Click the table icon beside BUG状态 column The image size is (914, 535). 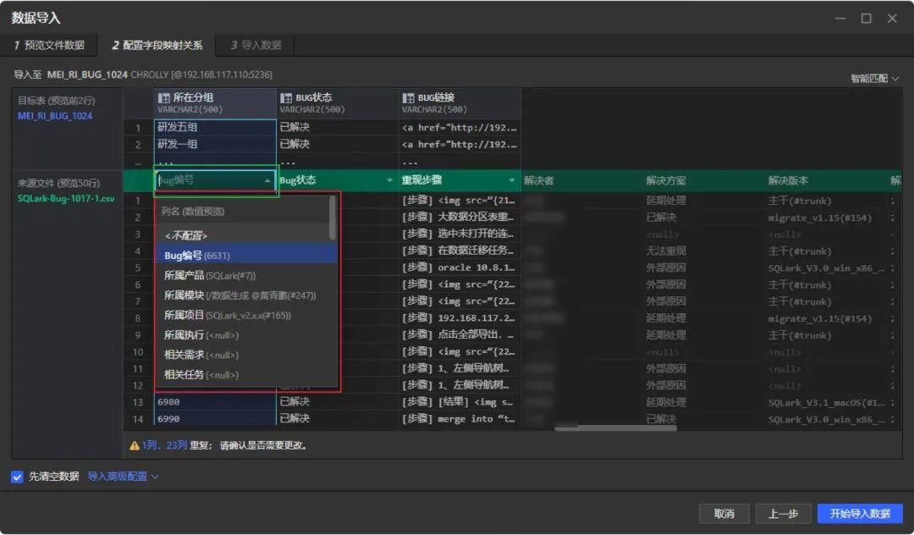pyautogui.click(x=286, y=98)
